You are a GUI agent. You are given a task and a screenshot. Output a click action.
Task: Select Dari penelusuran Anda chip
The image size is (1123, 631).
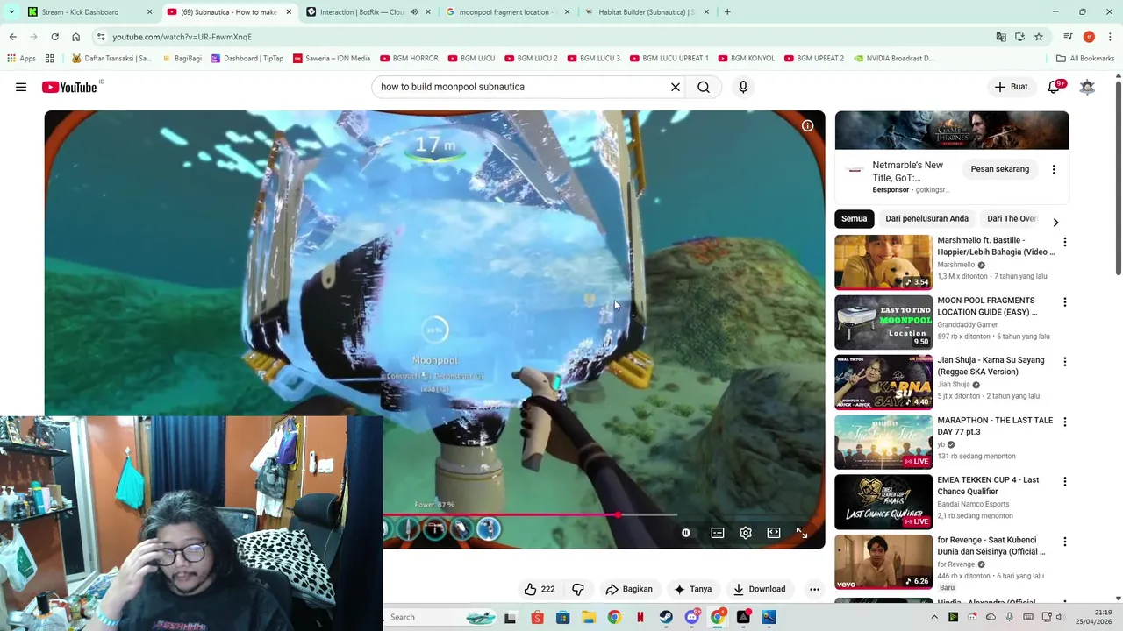(926, 218)
